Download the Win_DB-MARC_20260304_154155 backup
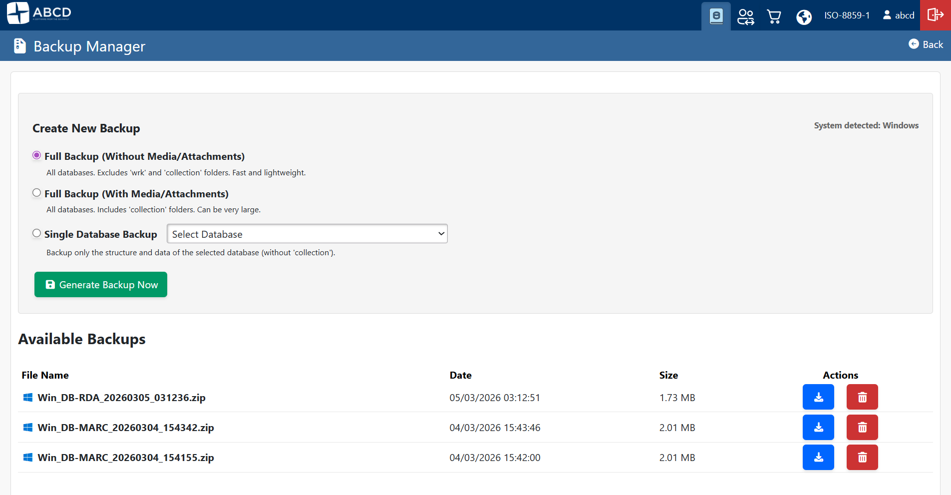The width and height of the screenshot is (951, 495). (x=818, y=457)
